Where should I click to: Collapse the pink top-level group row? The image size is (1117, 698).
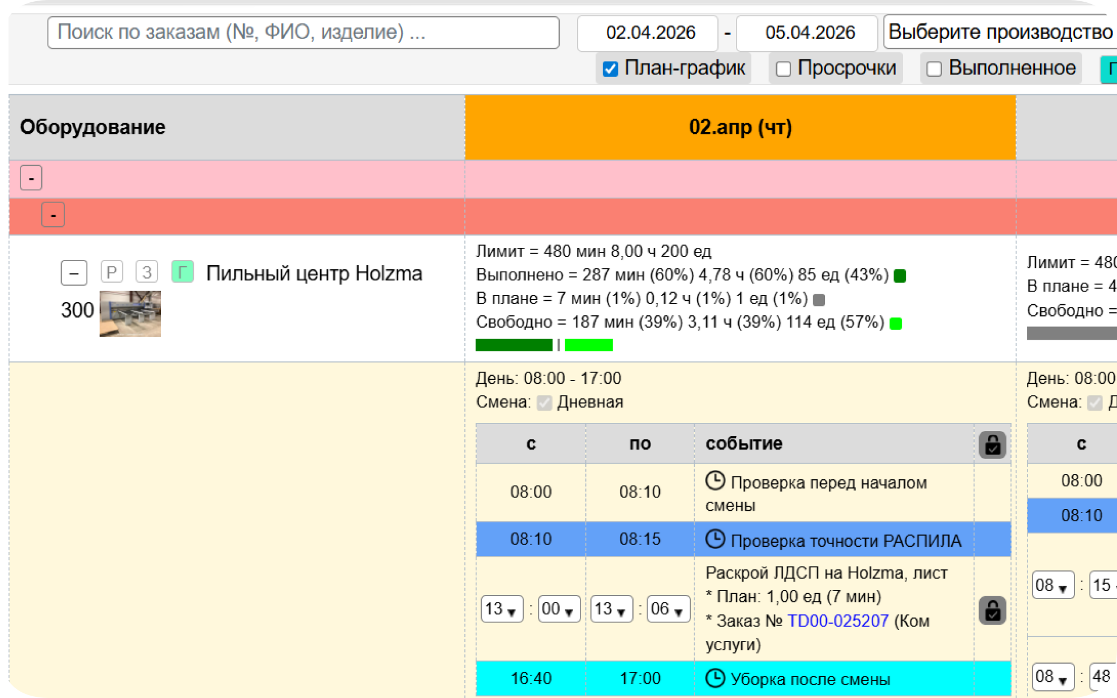click(31, 178)
